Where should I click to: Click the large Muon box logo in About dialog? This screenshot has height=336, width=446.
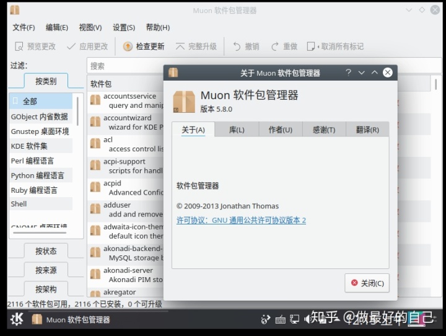coord(184,102)
